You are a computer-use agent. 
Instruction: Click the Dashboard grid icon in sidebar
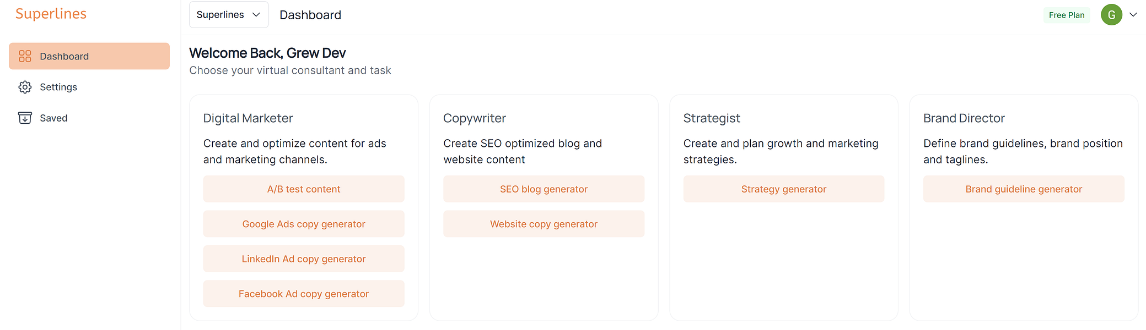tap(25, 56)
